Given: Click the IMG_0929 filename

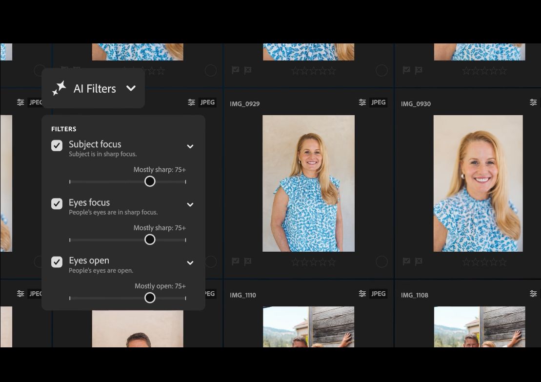Looking at the screenshot, I should click(244, 104).
